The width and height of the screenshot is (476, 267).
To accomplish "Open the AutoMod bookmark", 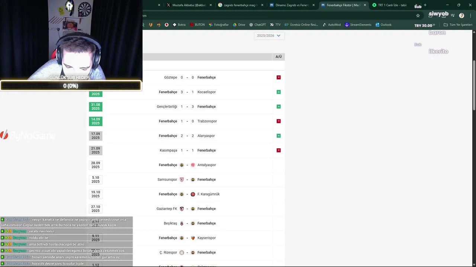I will pyautogui.click(x=331, y=25).
